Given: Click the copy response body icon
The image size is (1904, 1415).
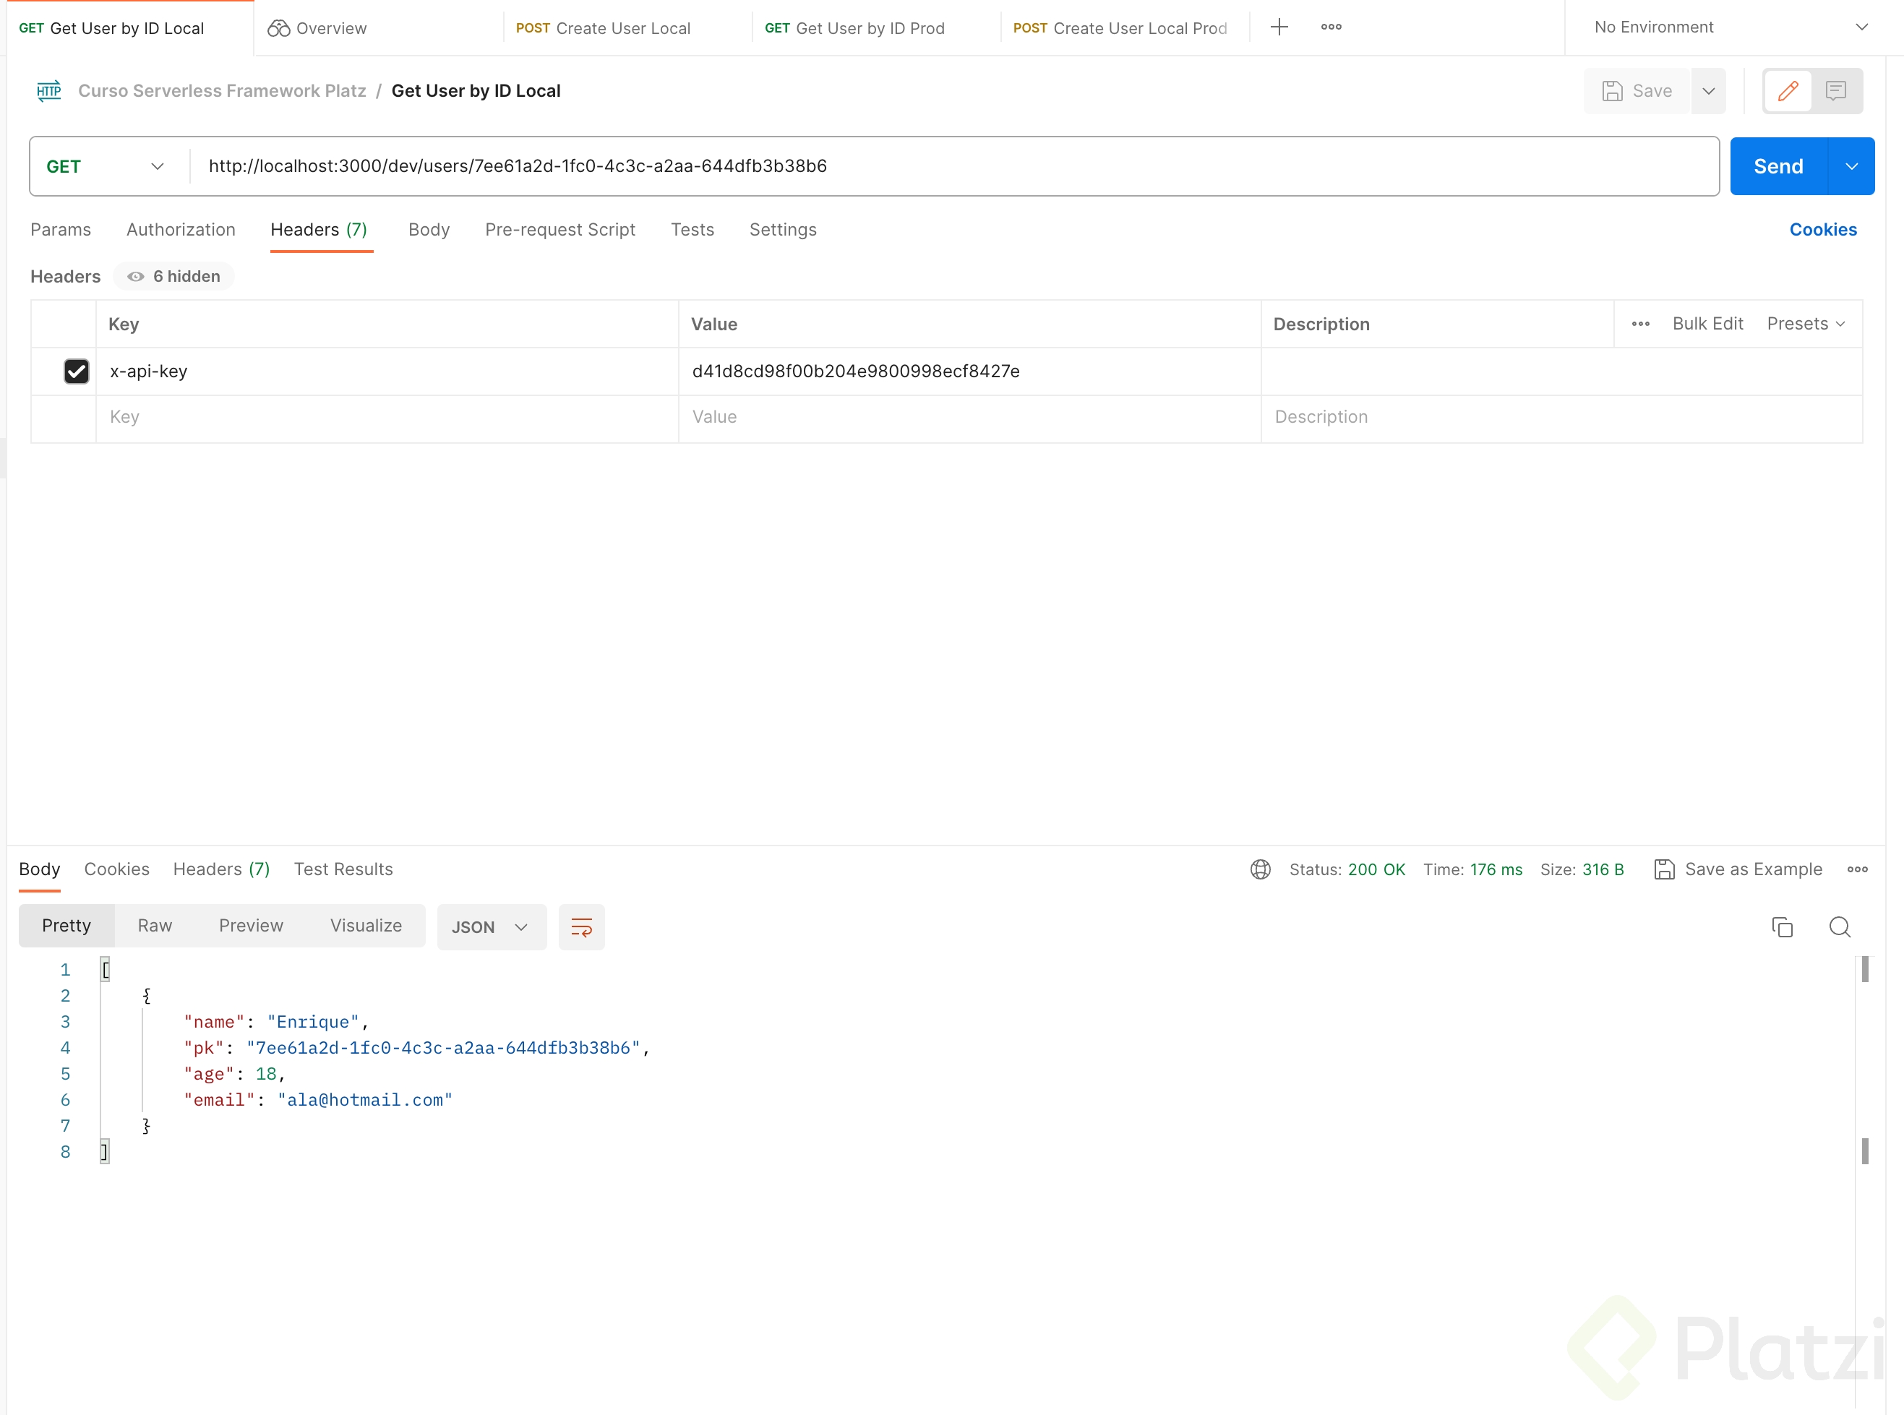Looking at the screenshot, I should [x=1783, y=926].
